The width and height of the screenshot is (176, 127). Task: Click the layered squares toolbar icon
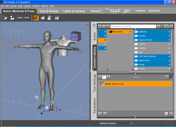[43, 18]
